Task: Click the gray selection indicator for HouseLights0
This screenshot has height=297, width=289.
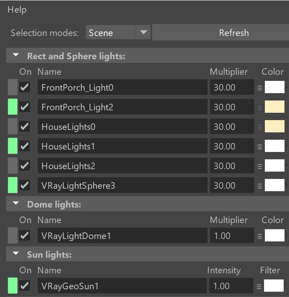Action: [x=13, y=126]
